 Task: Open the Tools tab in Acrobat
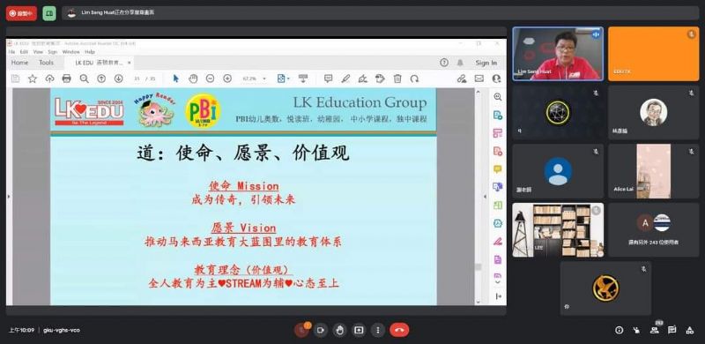[47, 63]
